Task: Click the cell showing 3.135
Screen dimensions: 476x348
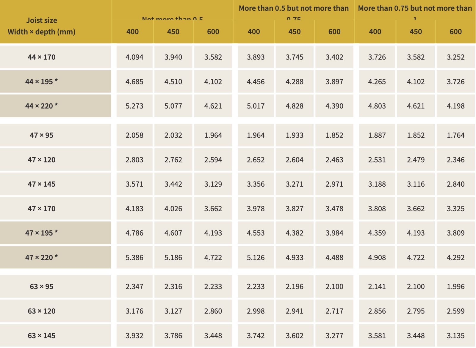Action: 455,336
